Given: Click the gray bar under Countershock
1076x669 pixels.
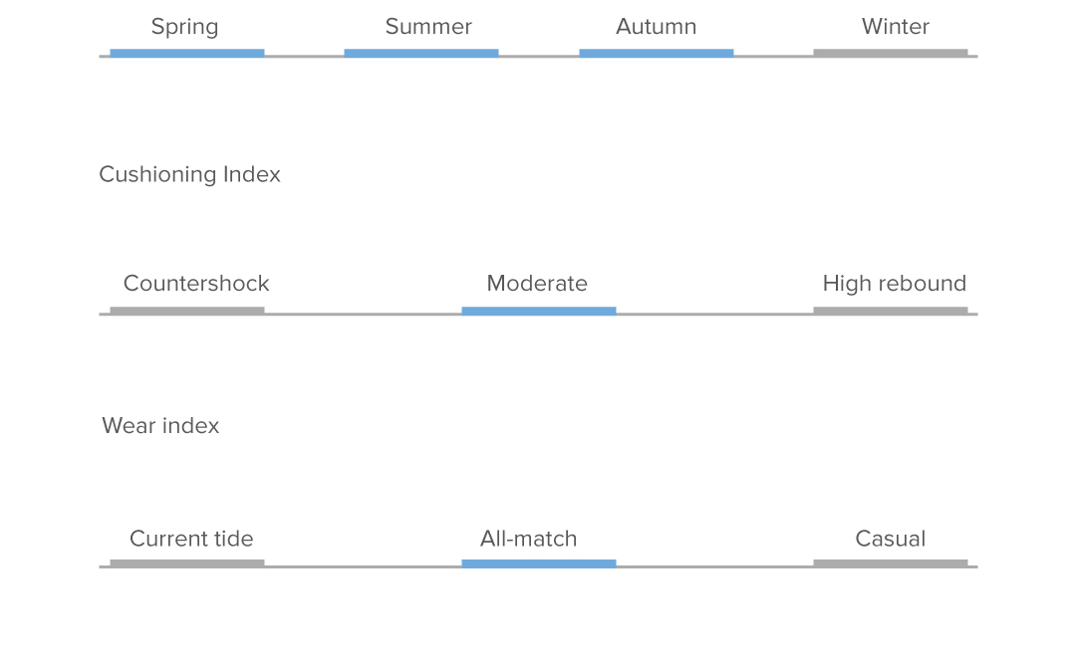Looking at the screenshot, I should click(x=187, y=311).
